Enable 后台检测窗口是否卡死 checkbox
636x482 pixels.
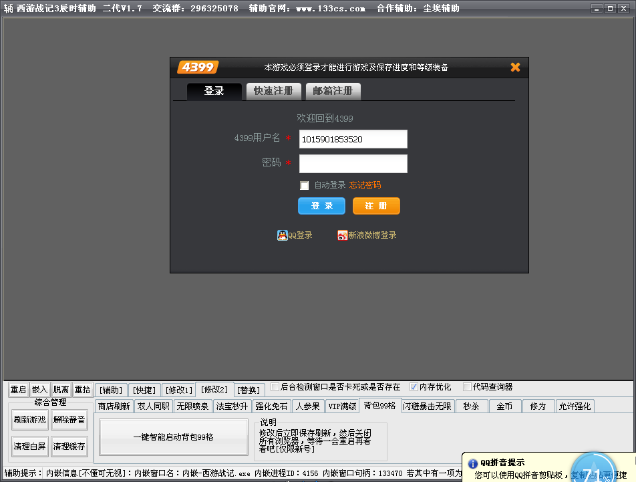click(x=275, y=387)
